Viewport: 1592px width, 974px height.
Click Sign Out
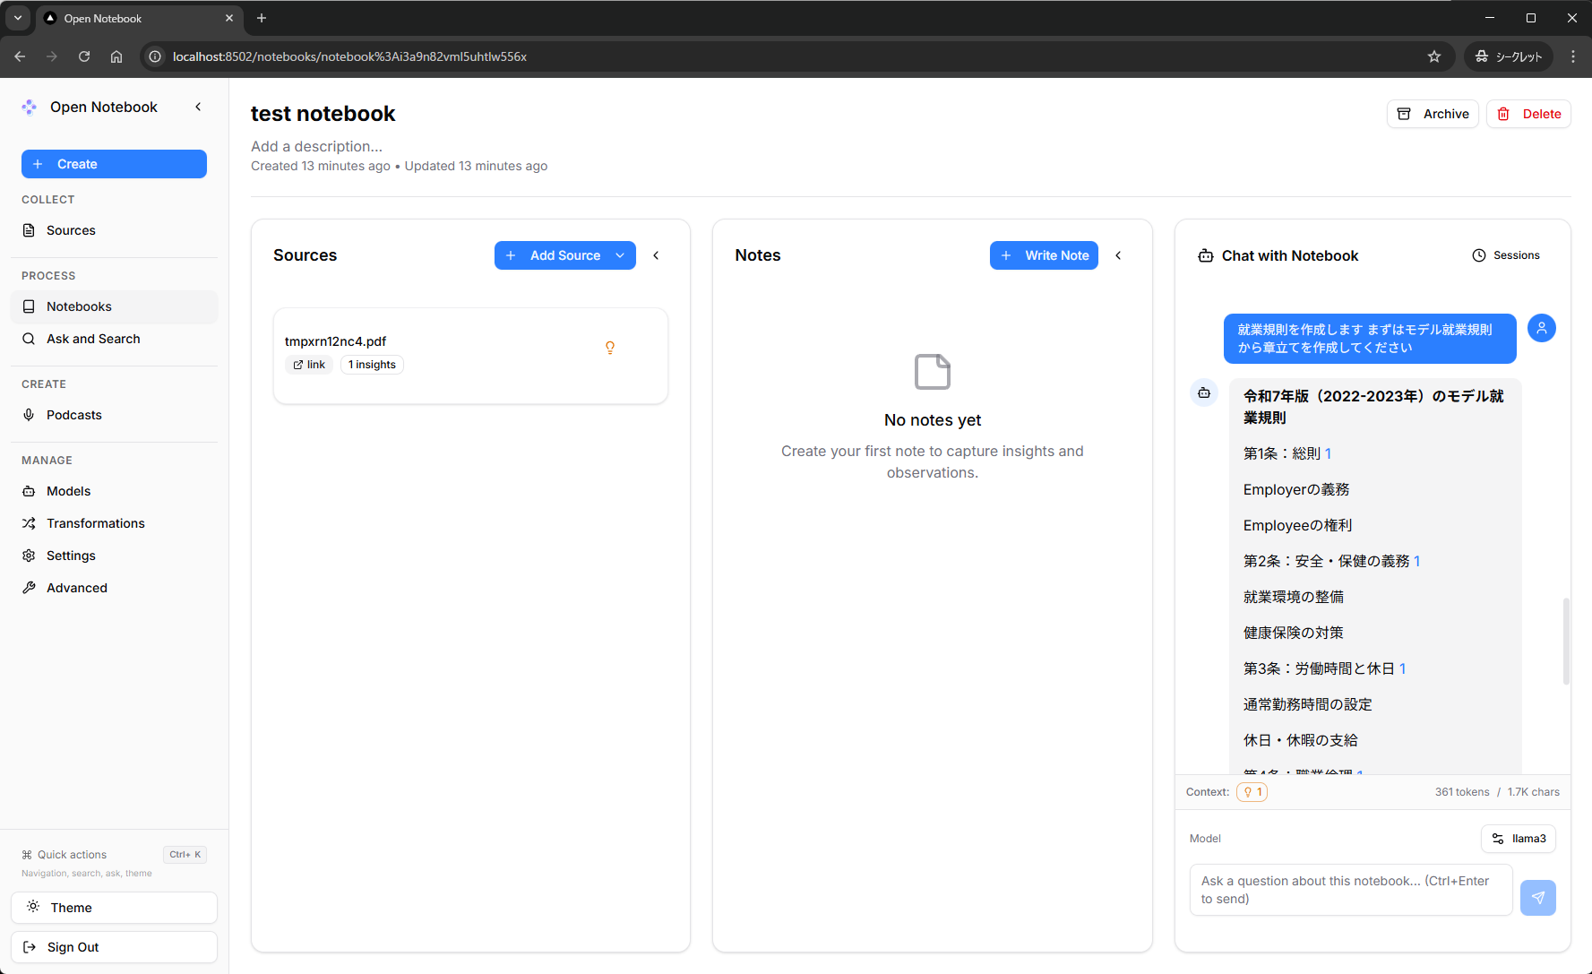click(x=114, y=947)
